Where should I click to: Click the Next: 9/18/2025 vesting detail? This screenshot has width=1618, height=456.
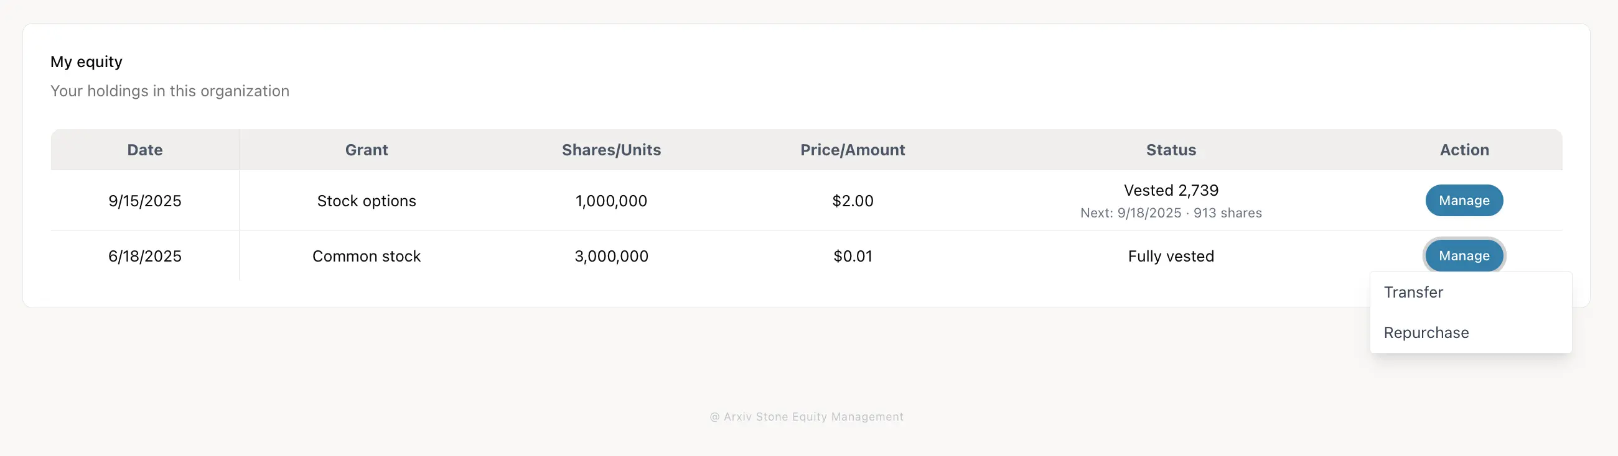click(1170, 212)
